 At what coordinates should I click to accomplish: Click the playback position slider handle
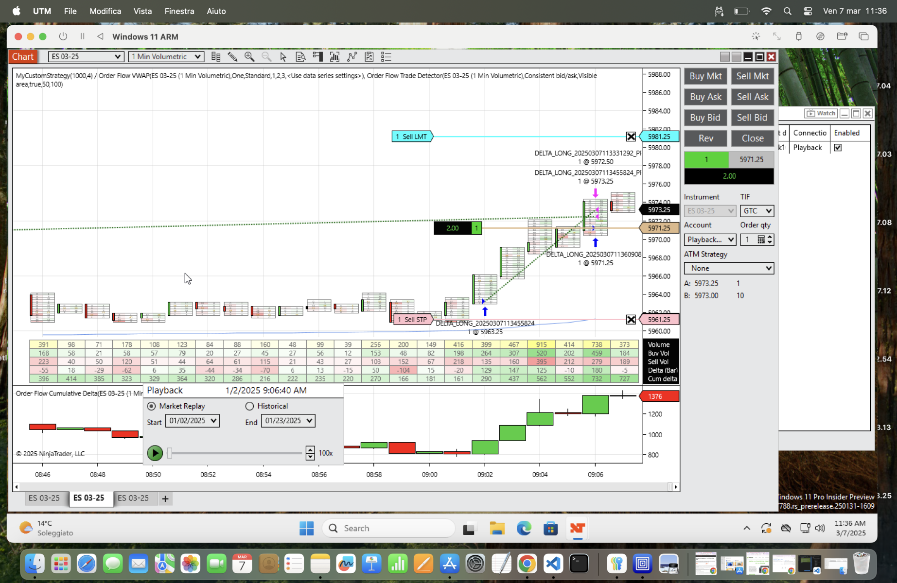tap(170, 453)
